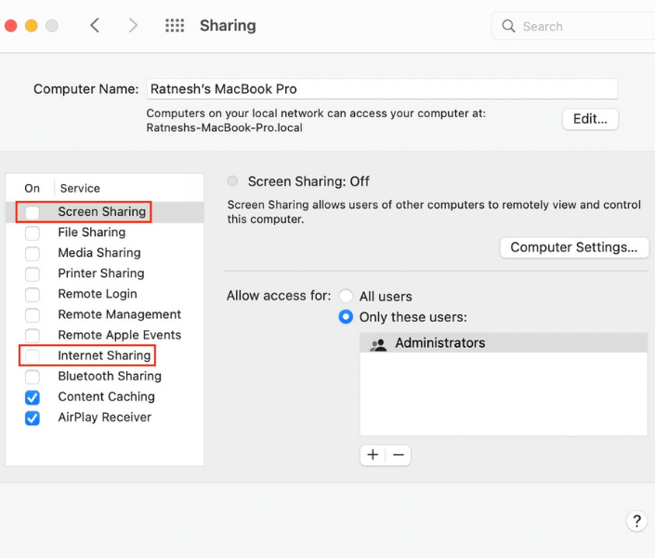
Task: Click the magnifying glass search icon
Action: 508,26
